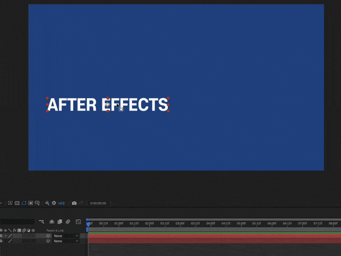Viewport: 341px width, 256px height.
Task: Click the Frame Blending column header
Action: [x=19, y=230]
